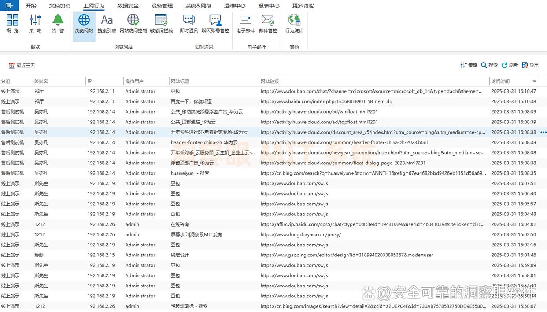
Task: Switch to the 报表中心 tab
Action: click(x=269, y=6)
